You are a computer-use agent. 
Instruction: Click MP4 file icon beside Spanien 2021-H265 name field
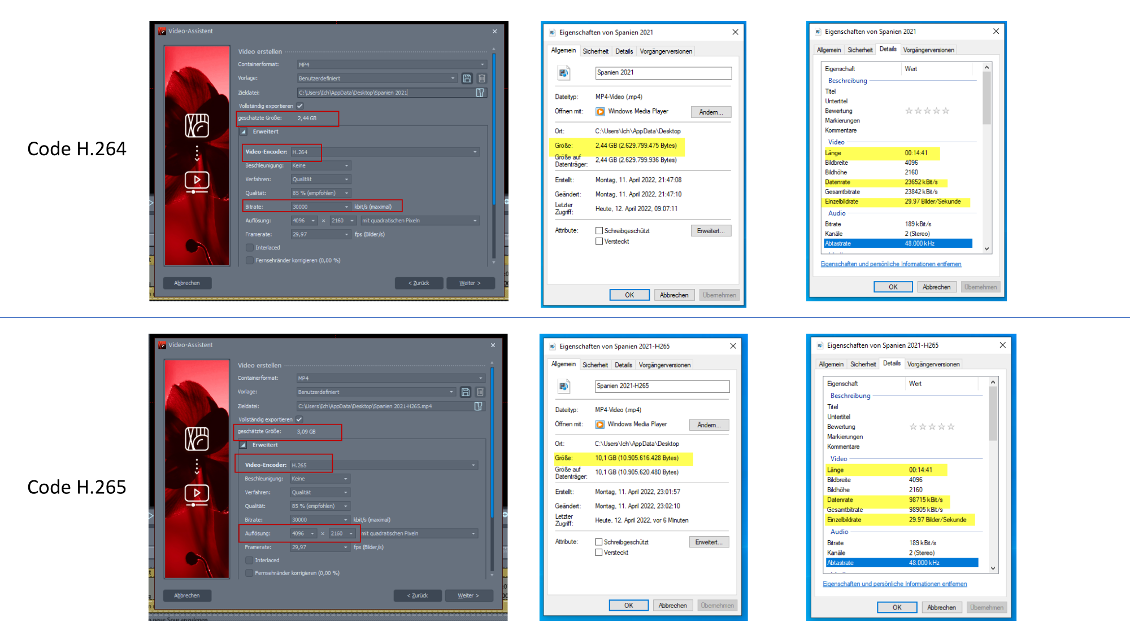pyautogui.click(x=564, y=386)
